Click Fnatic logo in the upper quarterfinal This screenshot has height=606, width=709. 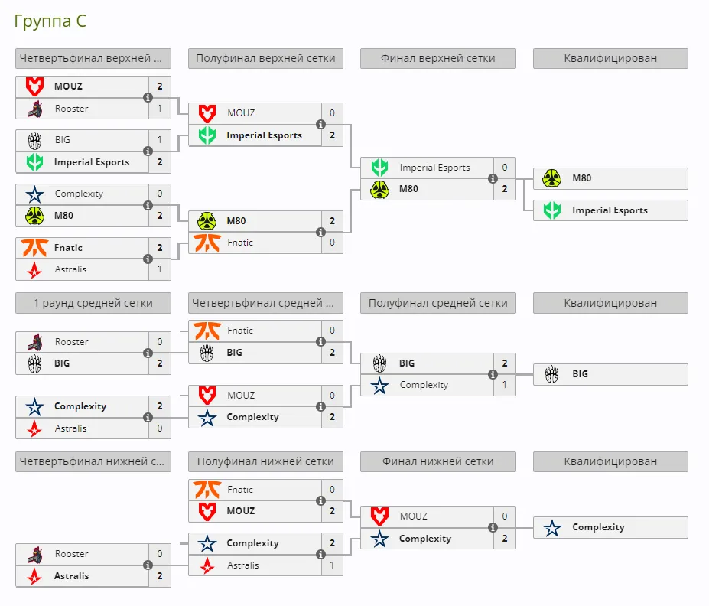click(x=34, y=247)
